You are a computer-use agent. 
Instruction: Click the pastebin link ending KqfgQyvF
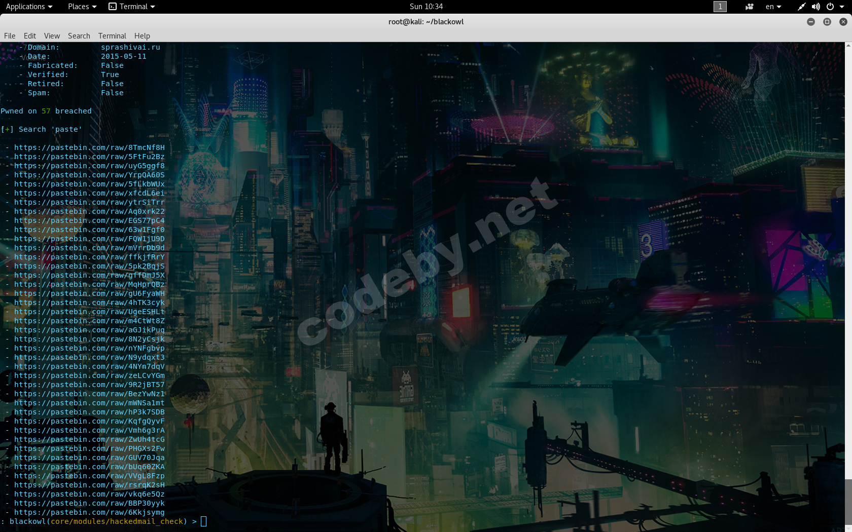(89, 421)
